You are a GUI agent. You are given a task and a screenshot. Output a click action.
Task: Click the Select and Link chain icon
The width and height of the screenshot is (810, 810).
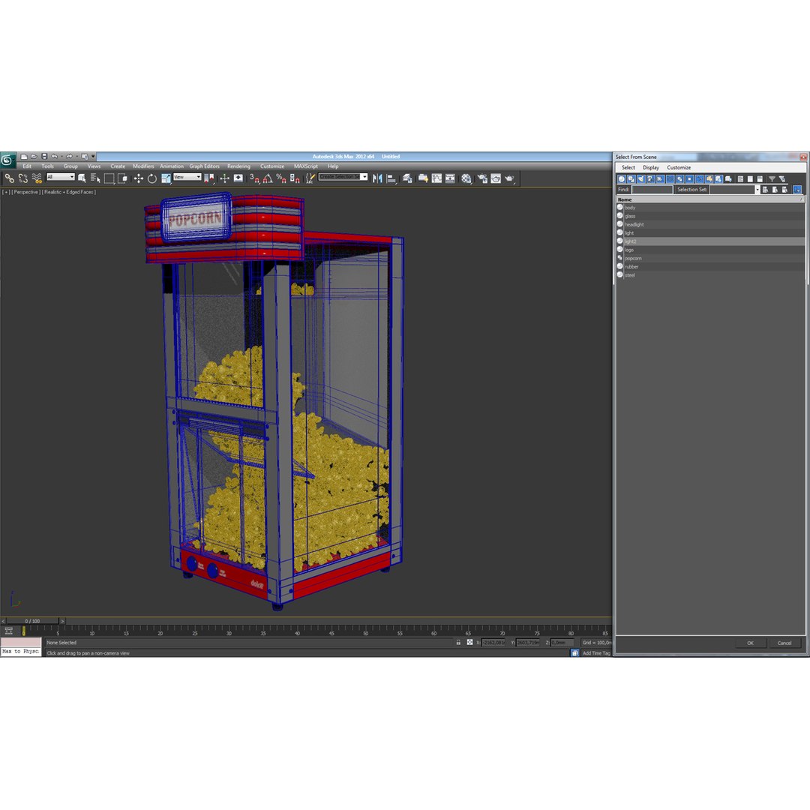tap(9, 178)
